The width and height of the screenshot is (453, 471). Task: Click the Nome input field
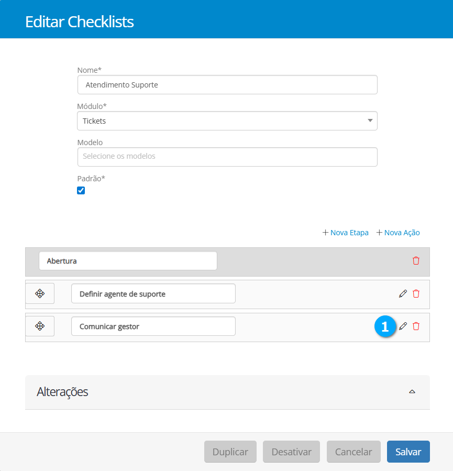(x=227, y=85)
